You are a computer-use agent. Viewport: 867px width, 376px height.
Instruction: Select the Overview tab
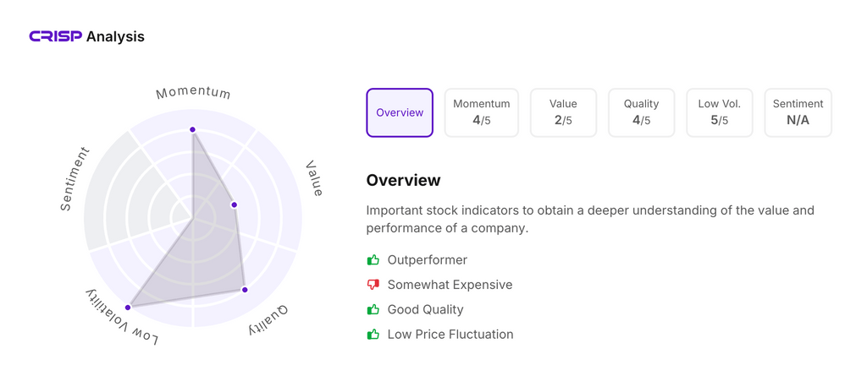pos(400,112)
